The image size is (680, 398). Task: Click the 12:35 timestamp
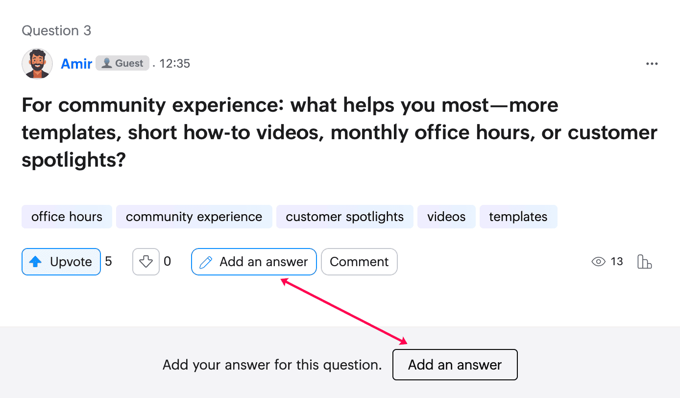point(174,64)
